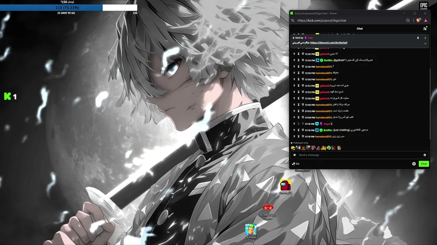The image size is (437, 245).
Task: Click username gdbsbf on the 12:42 PM message
Action: click(324, 54)
